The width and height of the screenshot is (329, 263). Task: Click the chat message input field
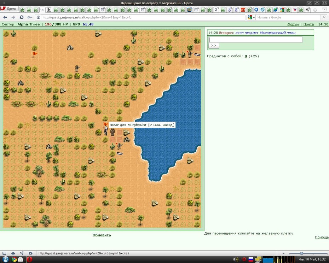(x=255, y=40)
